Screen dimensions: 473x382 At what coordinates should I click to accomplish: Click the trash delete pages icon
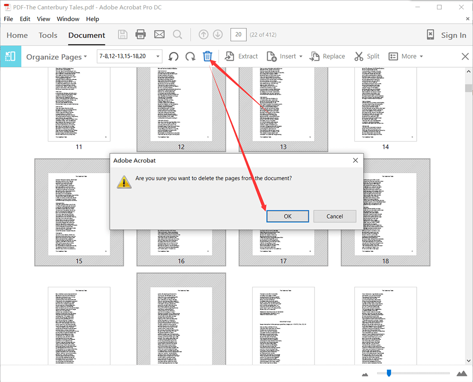tap(207, 56)
